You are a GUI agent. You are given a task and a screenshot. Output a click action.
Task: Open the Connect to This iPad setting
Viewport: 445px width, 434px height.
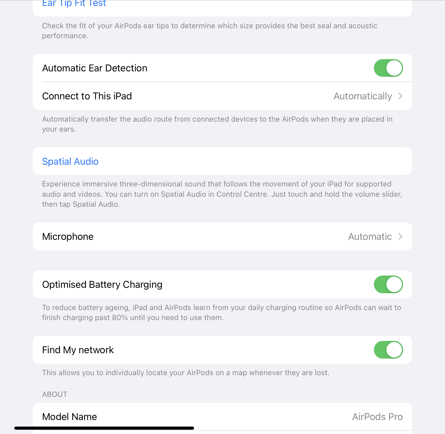click(87, 96)
